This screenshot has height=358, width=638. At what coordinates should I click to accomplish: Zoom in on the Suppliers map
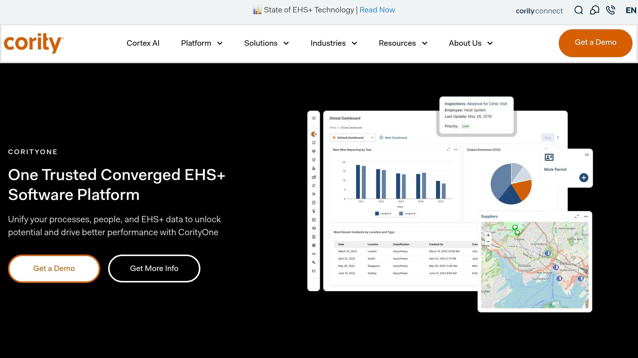488,235
